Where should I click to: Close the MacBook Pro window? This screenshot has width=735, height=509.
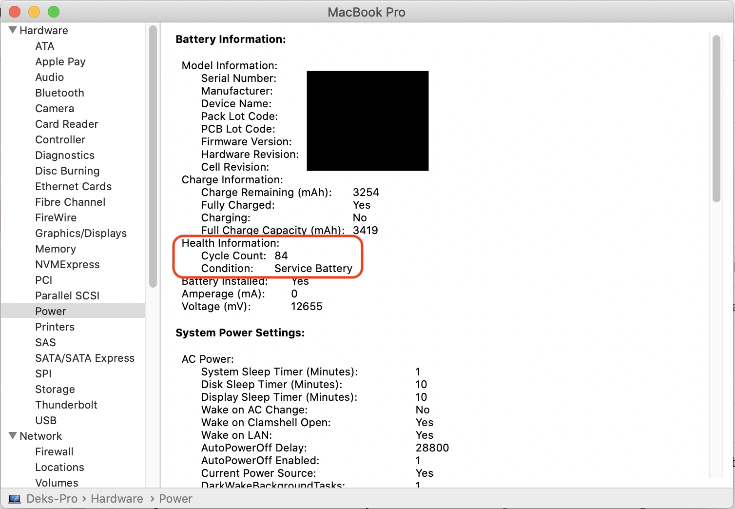tap(15, 12)
